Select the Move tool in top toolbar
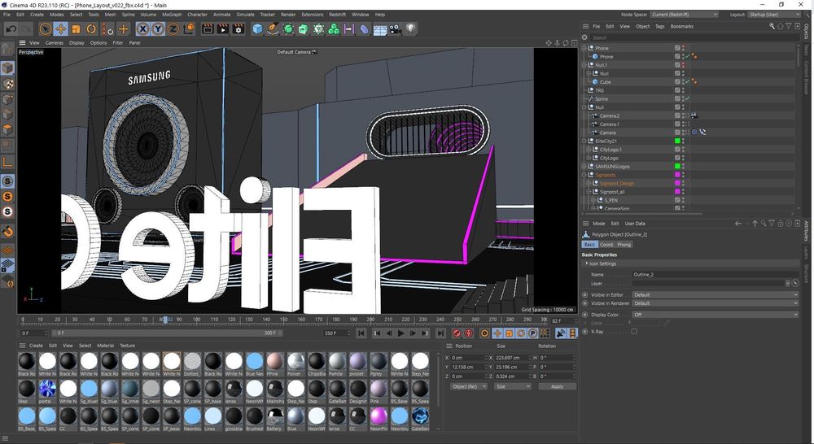 tap(60, 28)
